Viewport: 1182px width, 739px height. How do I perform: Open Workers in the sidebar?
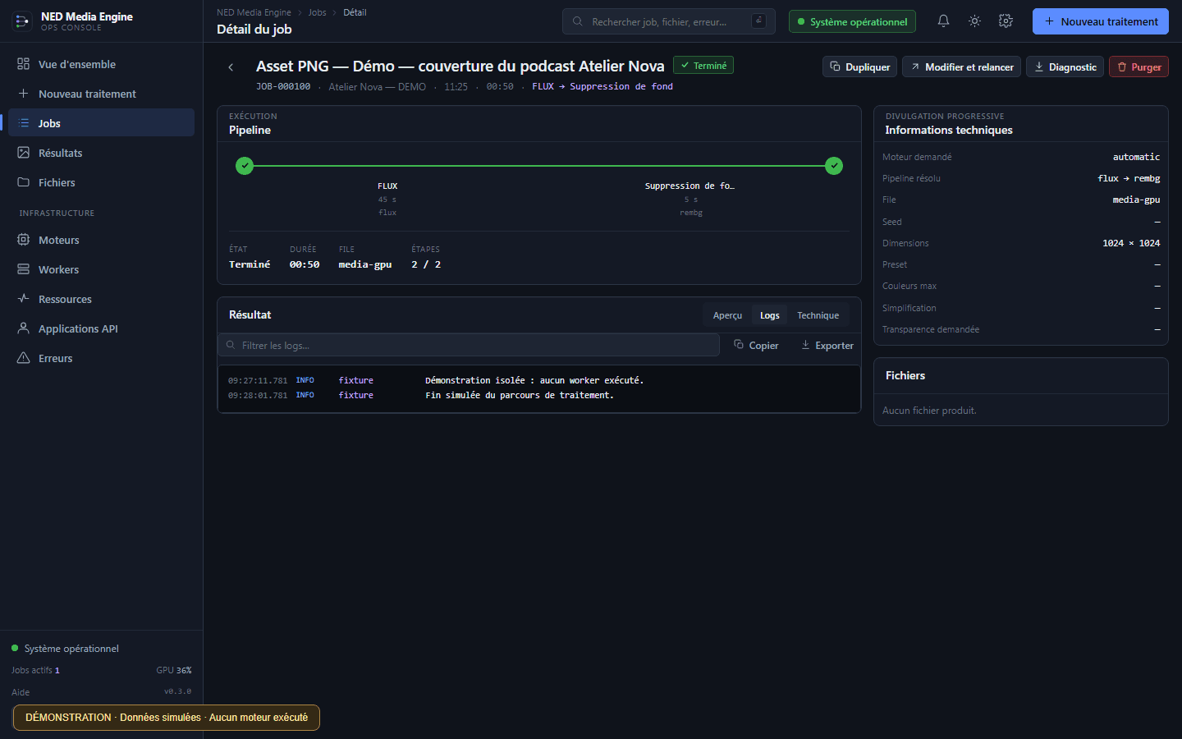(x=101, y=269)
